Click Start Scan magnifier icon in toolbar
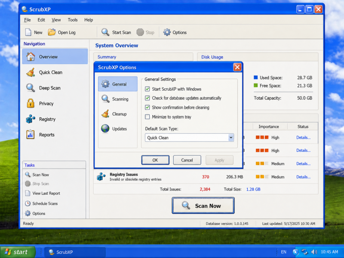 pyautogui.click(x=105, y=32)
